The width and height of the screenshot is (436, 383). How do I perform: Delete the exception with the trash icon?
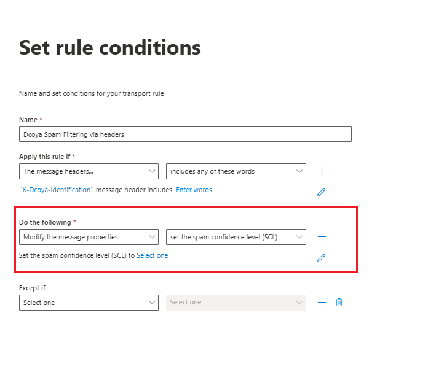(x=339, y=302)
